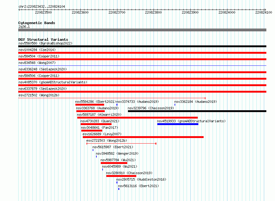
Task: Click the blue nsv5615987 Ebert2021 marker
Action: [x=93, y=150]
